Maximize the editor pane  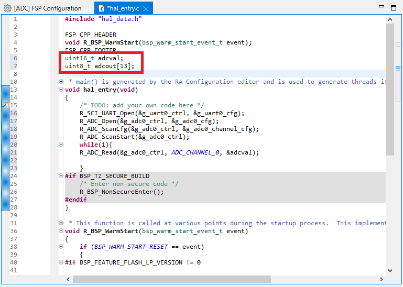click(393, 8)
